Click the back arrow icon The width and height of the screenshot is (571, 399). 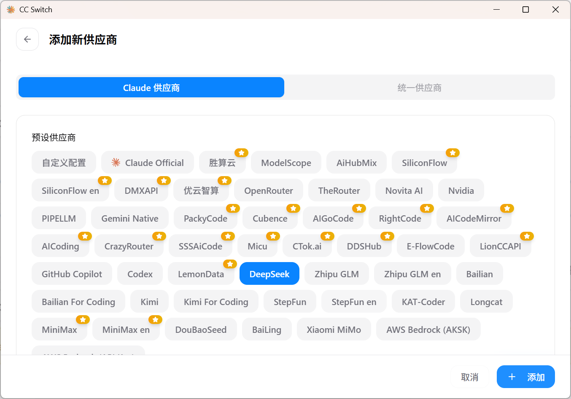(x=27, y=39)
